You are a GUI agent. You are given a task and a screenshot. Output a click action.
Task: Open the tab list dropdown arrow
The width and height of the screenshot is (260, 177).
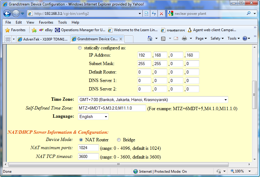(x=14, y=39)
